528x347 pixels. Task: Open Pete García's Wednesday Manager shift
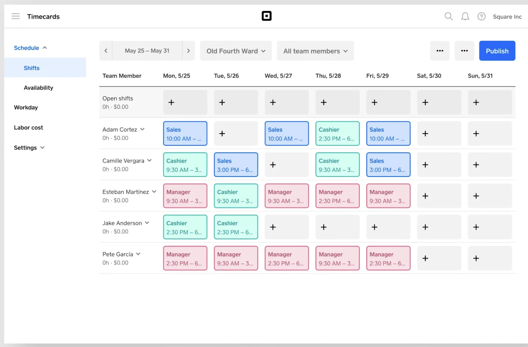pyautogui.click(x=287, y=258)
